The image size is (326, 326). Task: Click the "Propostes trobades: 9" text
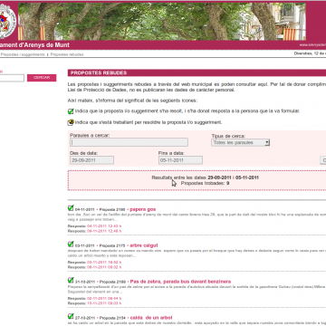coord(205,183)
